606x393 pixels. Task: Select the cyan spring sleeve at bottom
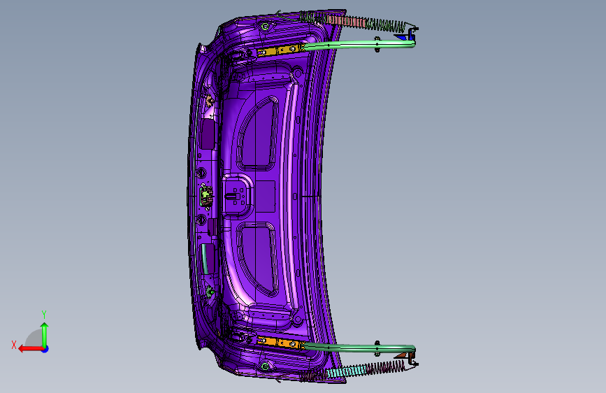346,371
